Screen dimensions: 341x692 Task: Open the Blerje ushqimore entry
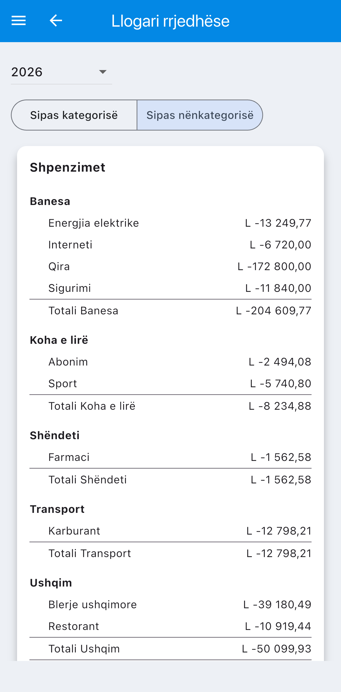[171, 604]
